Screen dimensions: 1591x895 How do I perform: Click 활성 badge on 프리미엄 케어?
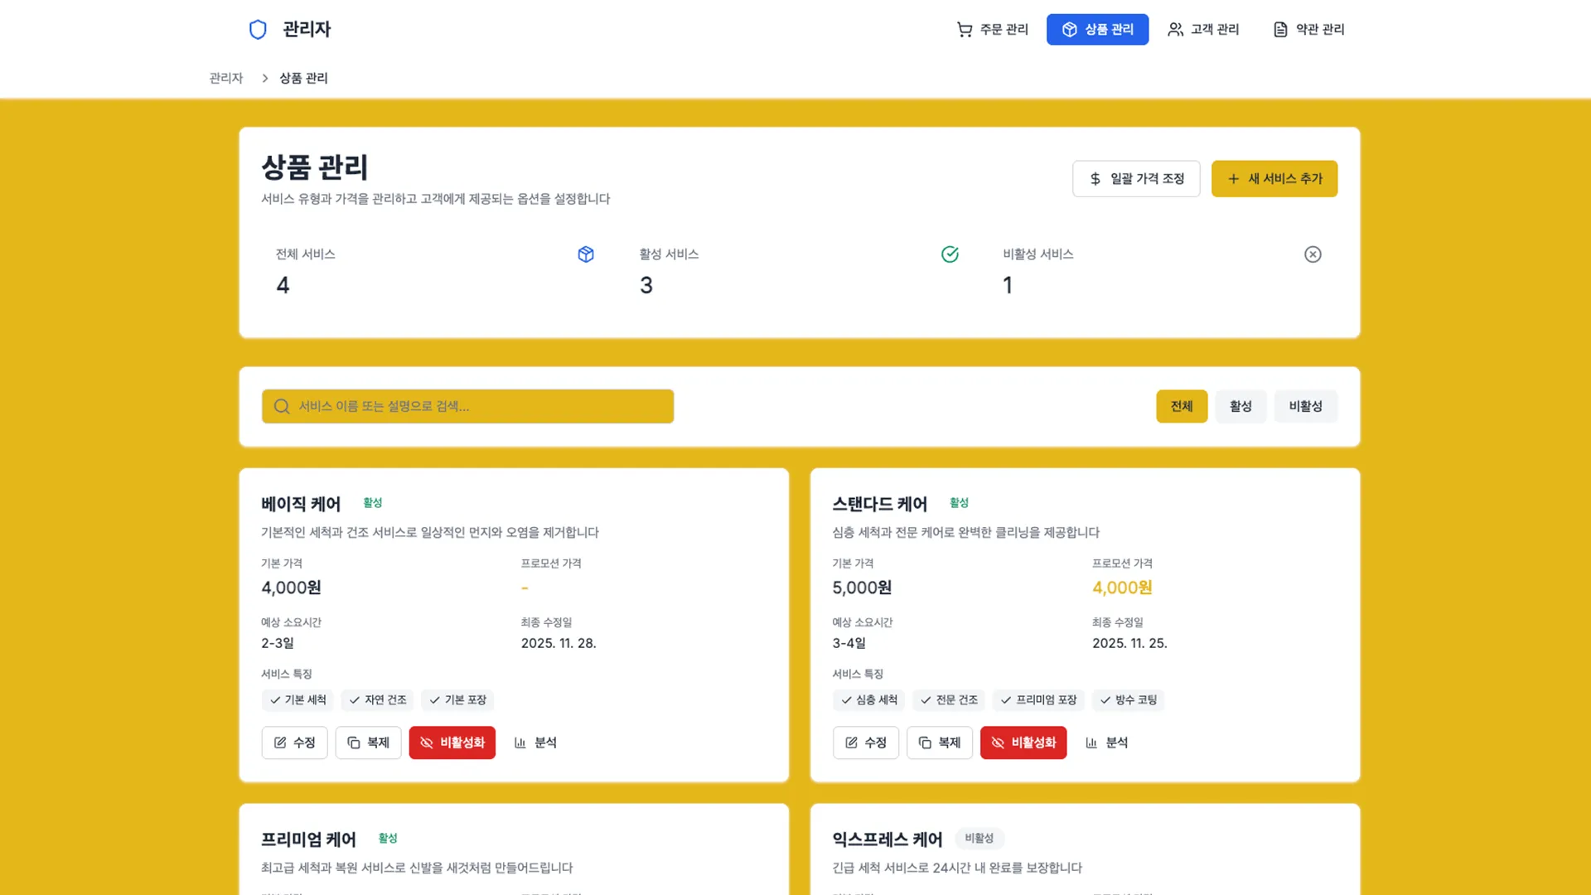click(388, 839)
